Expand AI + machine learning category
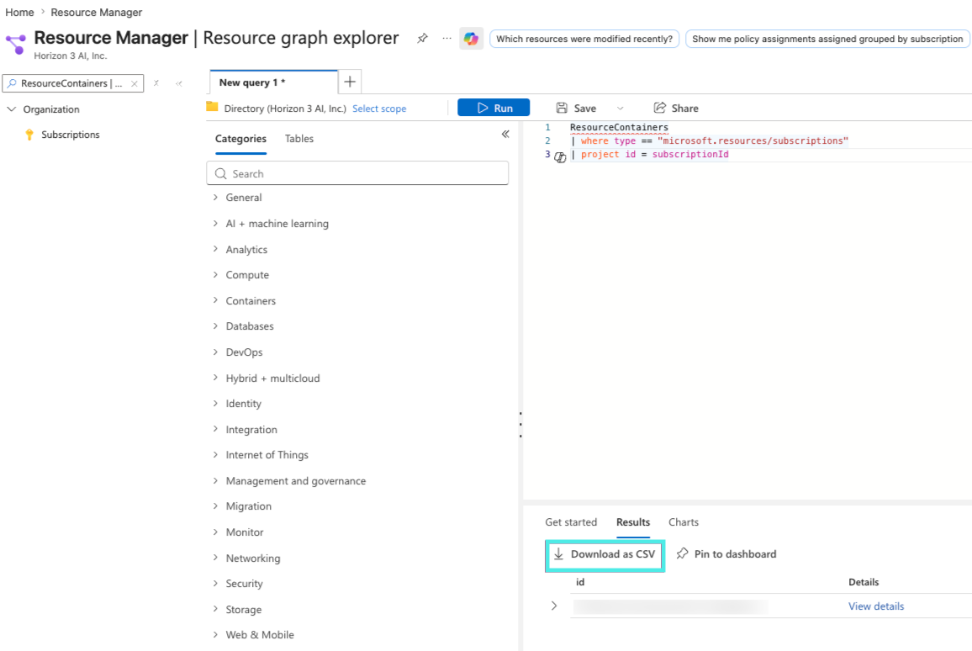This screenshot has width=972, height=651. coord(215,223)
